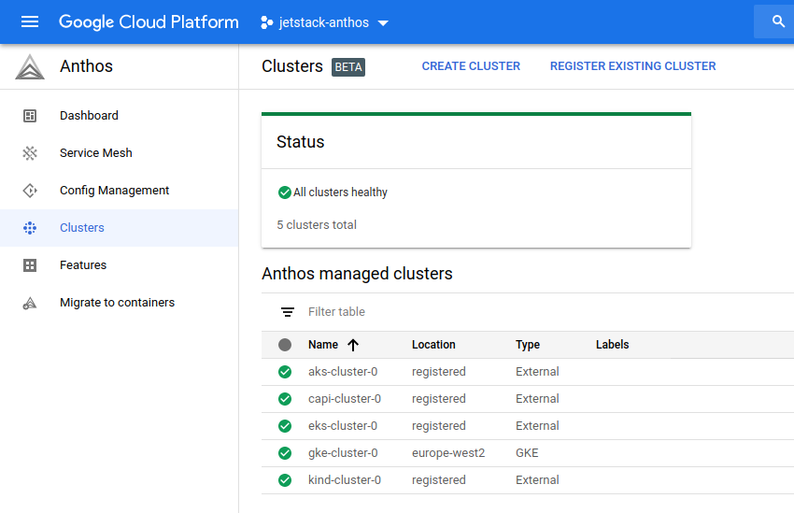Screen dimensions: 794x513
Task: Click the '5 clusters total' text
Action: coord(317,225)
